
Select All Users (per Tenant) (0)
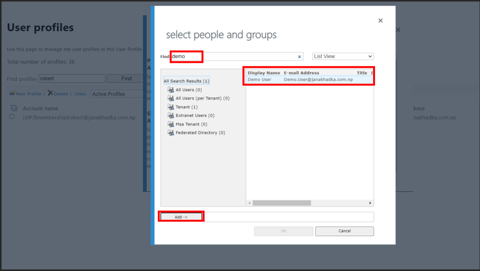202,98
